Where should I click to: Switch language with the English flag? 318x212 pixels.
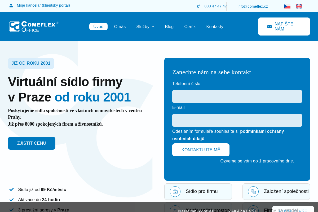[299, 6]
